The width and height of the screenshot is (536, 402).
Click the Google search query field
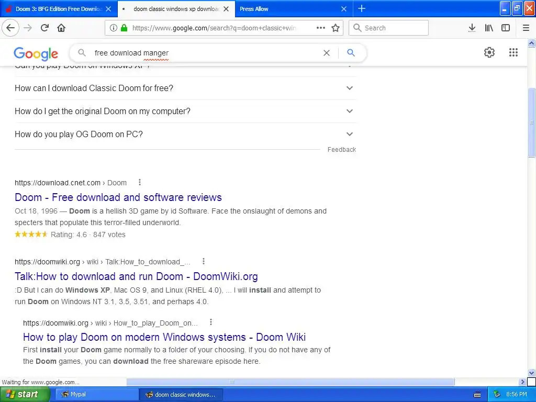(205, 53)
